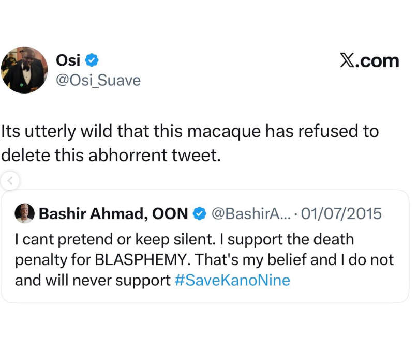Select the Bashir Ahmad, OON name

pos(114,213)
